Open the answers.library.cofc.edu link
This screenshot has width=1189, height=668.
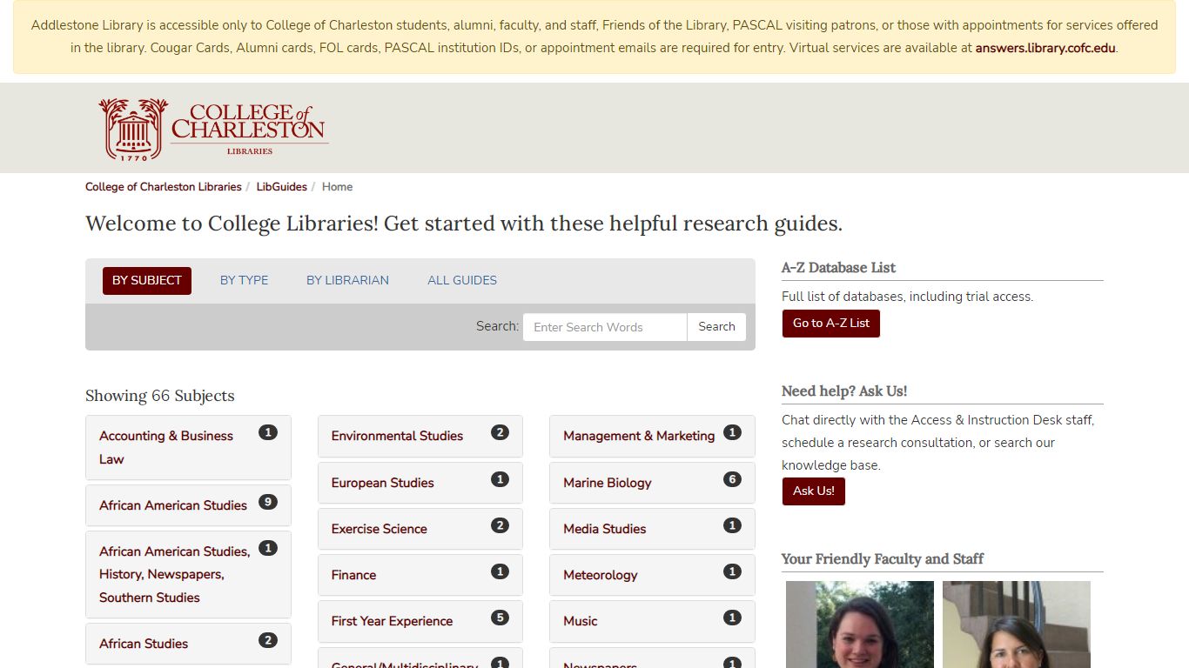pyautogui.click(x=1045, y=48)
